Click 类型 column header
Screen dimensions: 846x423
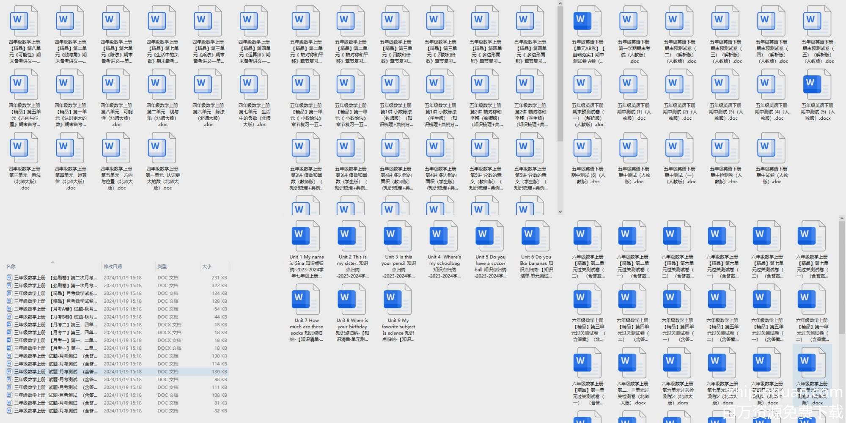point(162,266)
